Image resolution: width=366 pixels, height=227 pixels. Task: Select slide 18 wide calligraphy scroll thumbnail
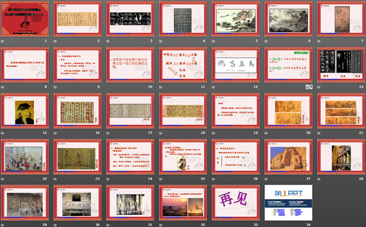point(183,111)
